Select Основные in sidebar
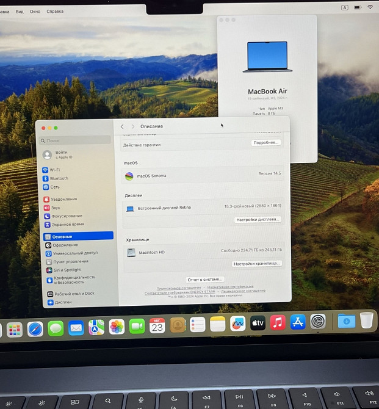Viewport: 379px width, 409px height. pyautogui.click(x=78, y=236)
